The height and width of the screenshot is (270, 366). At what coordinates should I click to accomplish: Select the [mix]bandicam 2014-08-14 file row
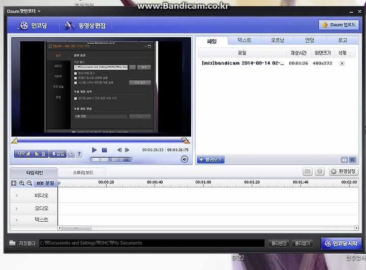[x=277, y=63]
